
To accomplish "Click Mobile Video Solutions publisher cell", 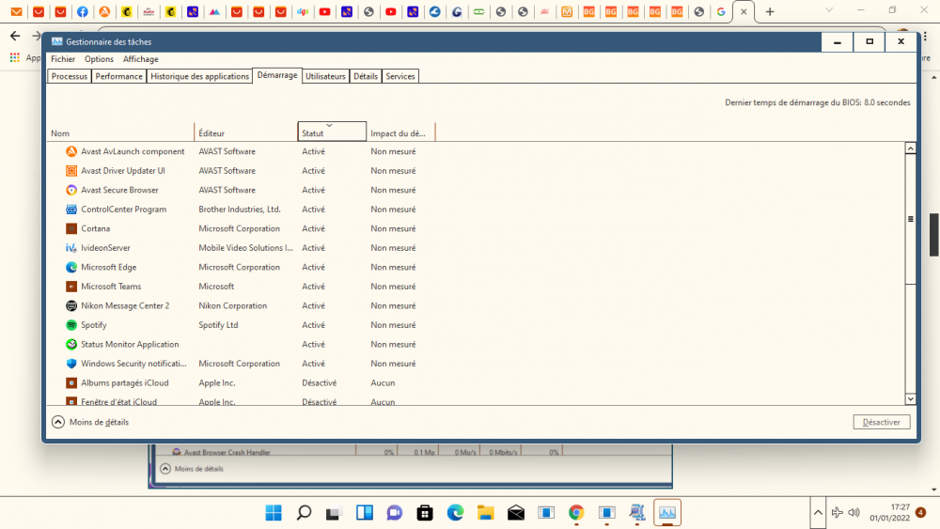I will [245, 247].
